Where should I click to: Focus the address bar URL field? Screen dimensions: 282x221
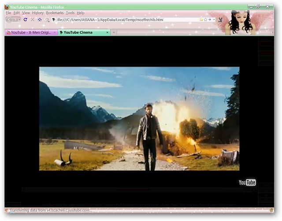(x=128, y=20)
